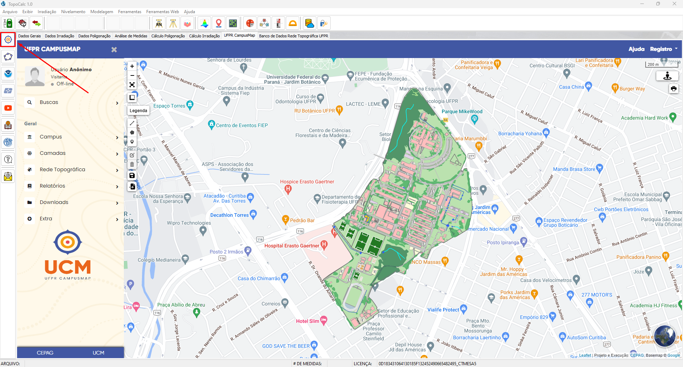Screen dimensions: 683x367
Task: Open the question mark help sidebar icon
Action: click(x=8, y=159)
